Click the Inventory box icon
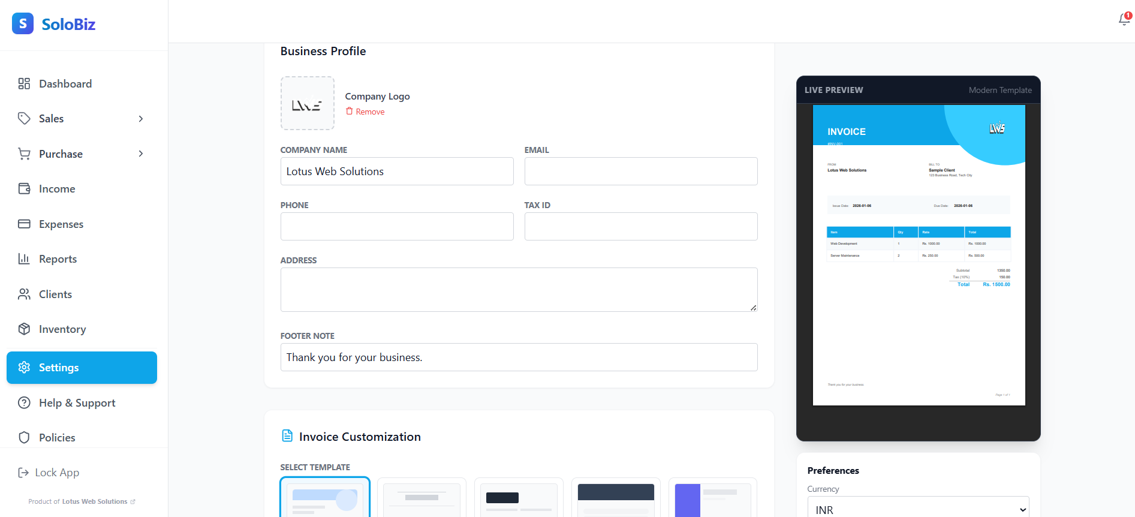 click(x=24, y=329)
